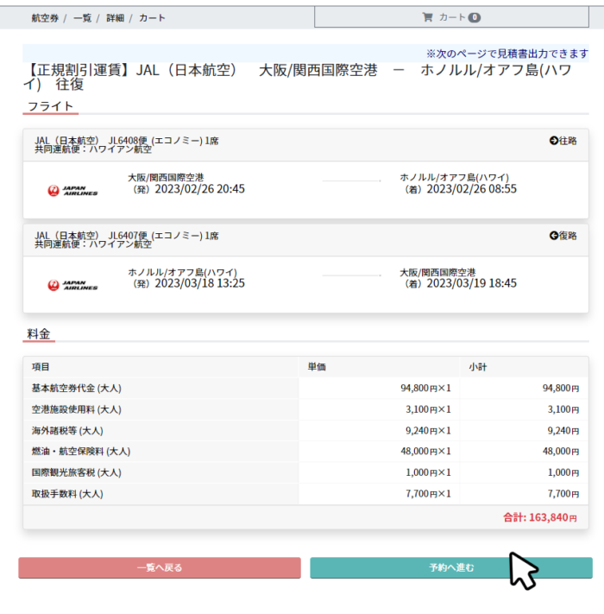The width and height of the screenshot is (604, 614).
Task: Select the 詳細 breadcrumb item
Action: (x=115, y=17)
